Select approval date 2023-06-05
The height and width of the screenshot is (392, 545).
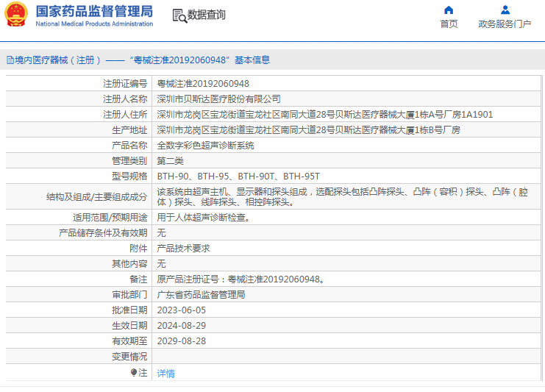coord(182,310)
